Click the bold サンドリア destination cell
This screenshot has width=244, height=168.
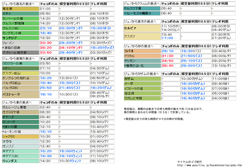(x=20, y=38)
